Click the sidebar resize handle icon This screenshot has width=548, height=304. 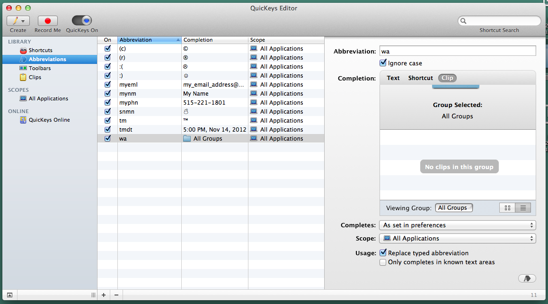tap(93, 295)
